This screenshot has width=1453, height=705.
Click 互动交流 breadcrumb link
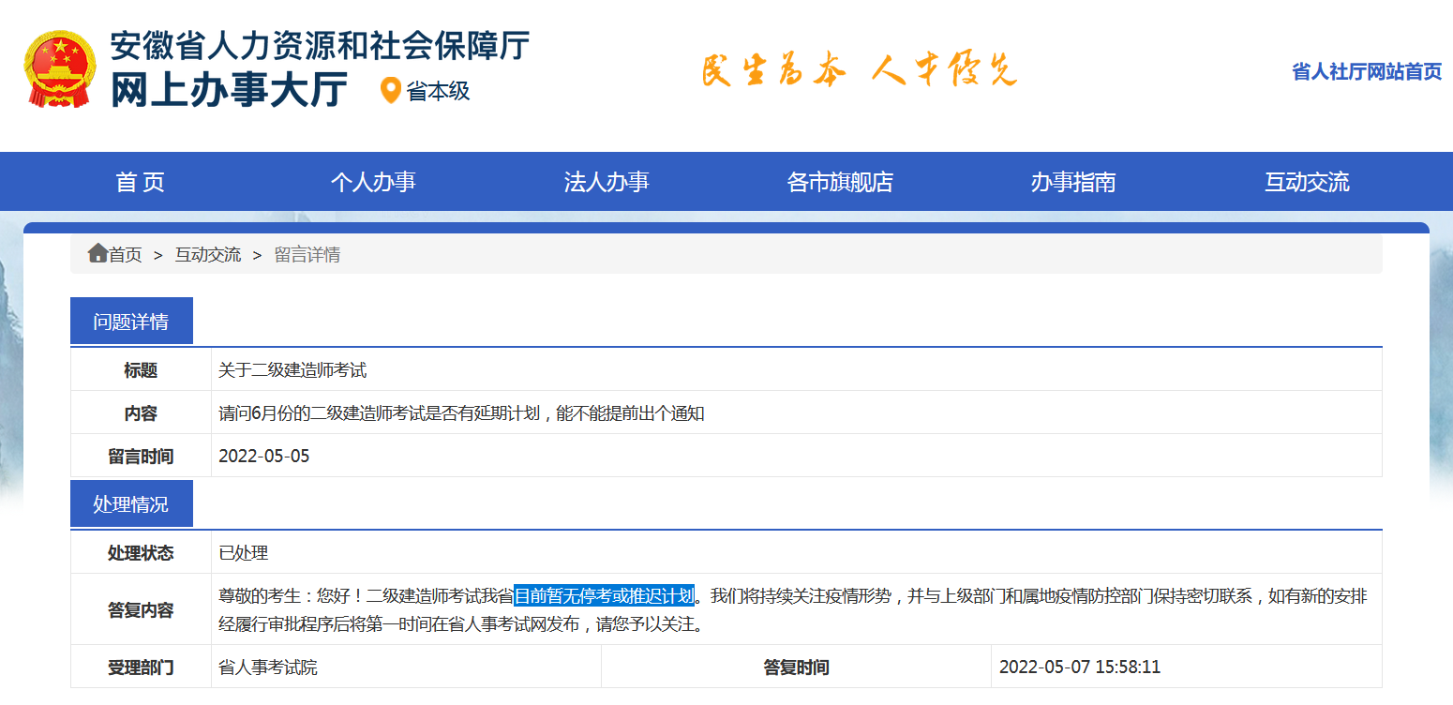point(207,255)
